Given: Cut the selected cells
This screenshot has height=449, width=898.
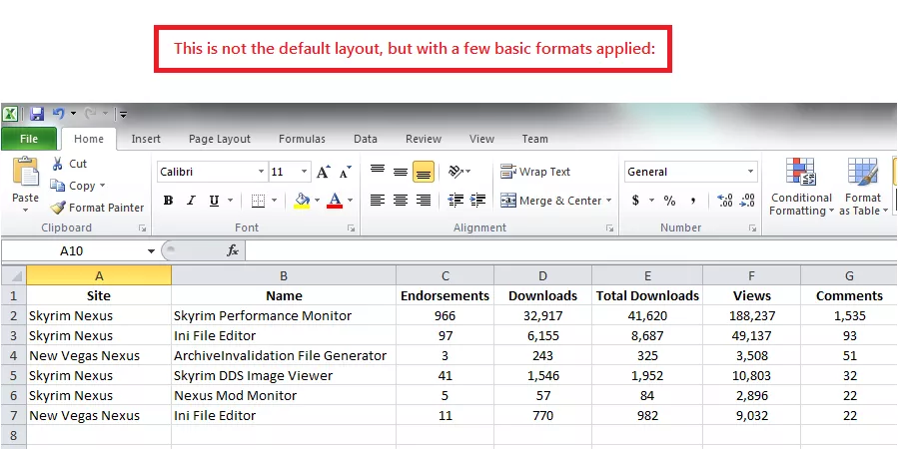Looking at the screenshot, I should coord(69,165).
